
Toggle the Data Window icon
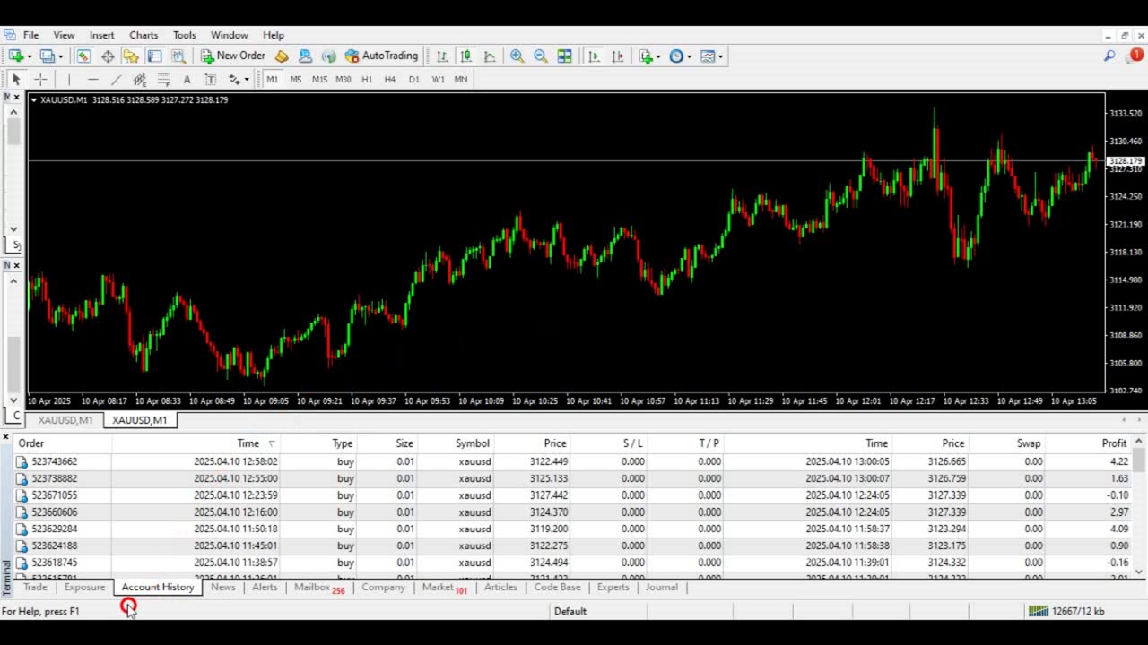[108, 56]
